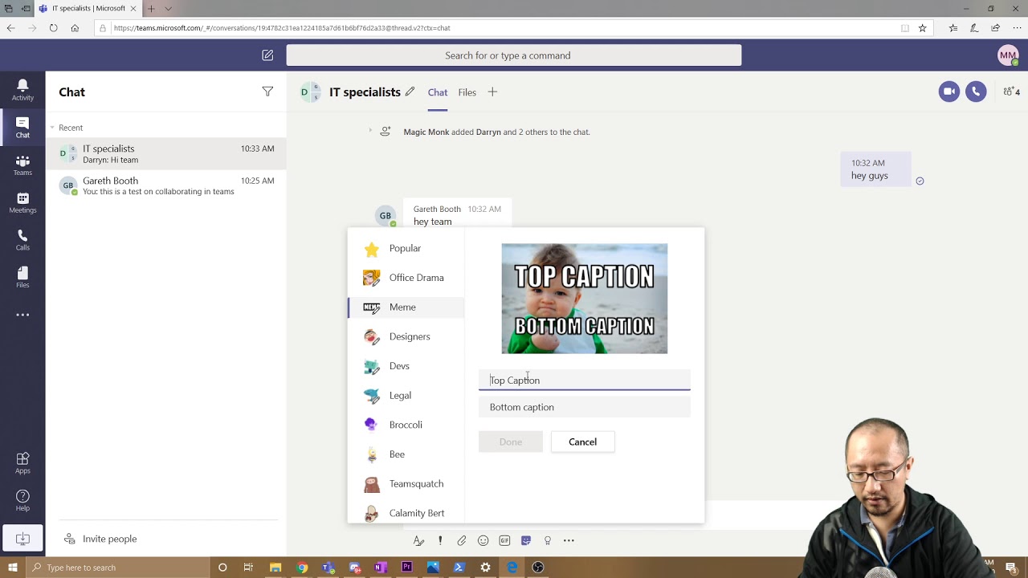Image resolution: width=1028 pixels, height=578 pixels.
Task: Open more compose options ellipsis
Action: (x=569, y=540)
